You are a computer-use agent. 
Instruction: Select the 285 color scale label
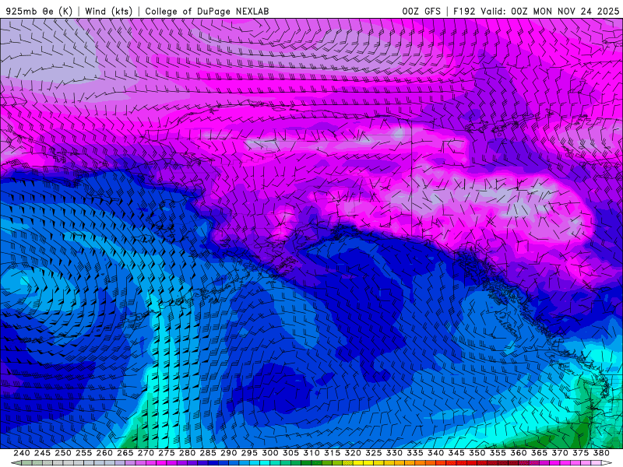point(208,453)
